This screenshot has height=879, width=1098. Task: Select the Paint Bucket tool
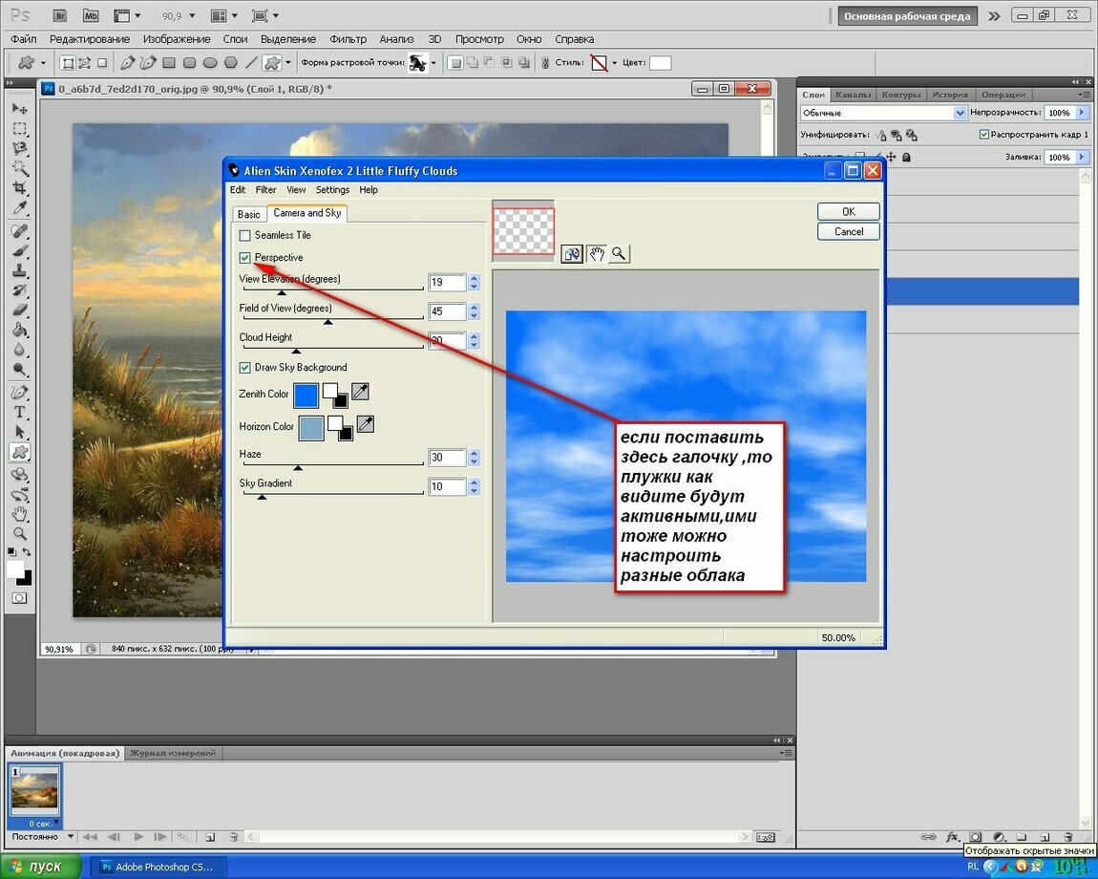click(x=20, y=331)
